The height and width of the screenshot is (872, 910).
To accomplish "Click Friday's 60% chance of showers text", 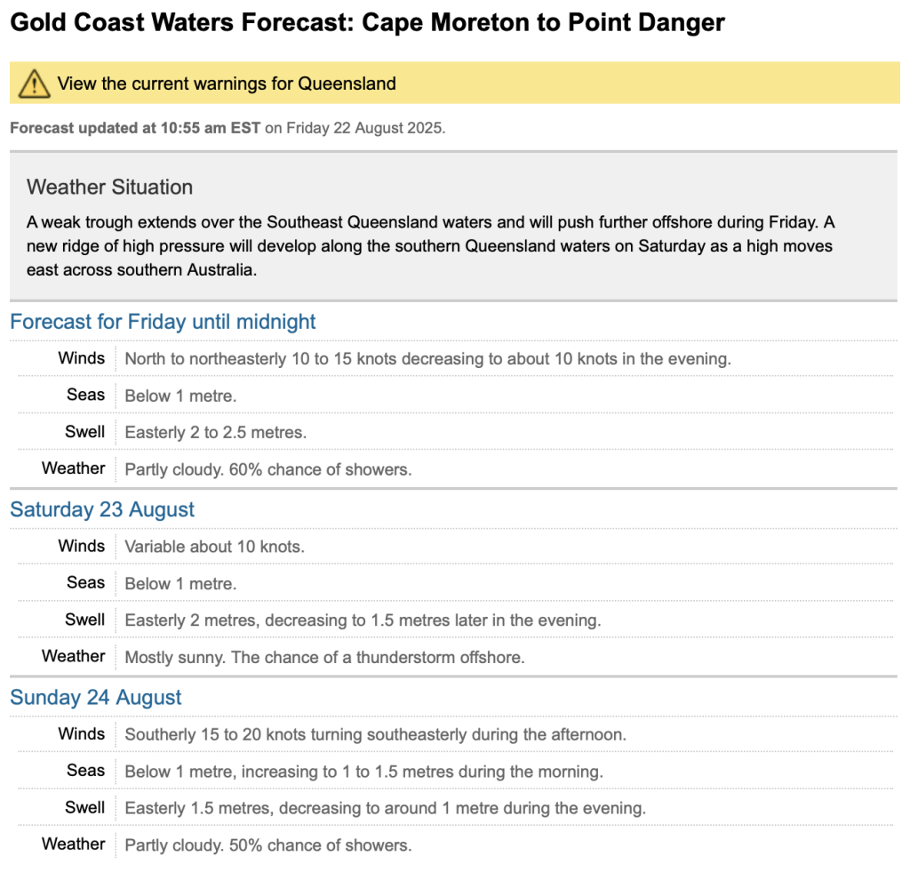I will (268, 469).
